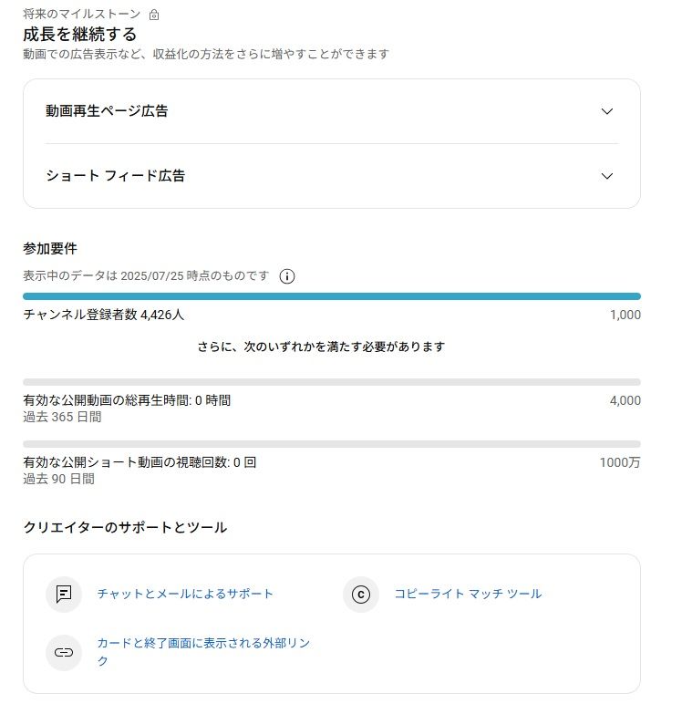
Task: Click the 成長を継続する heading
Action: pos(80,35)
